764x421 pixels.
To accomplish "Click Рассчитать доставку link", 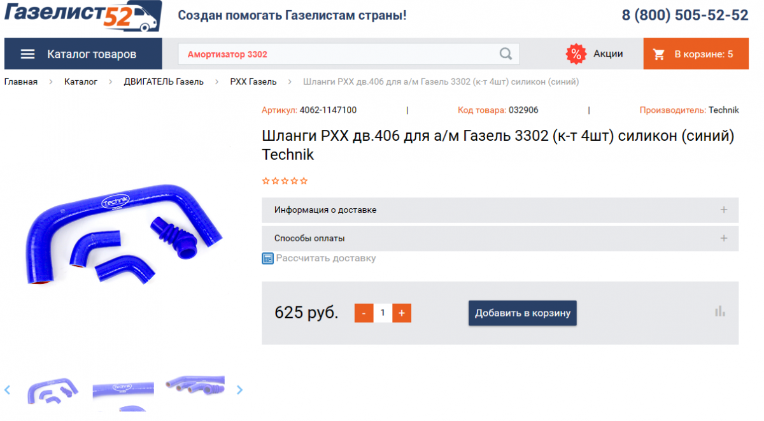I will [x=326, y=259].
